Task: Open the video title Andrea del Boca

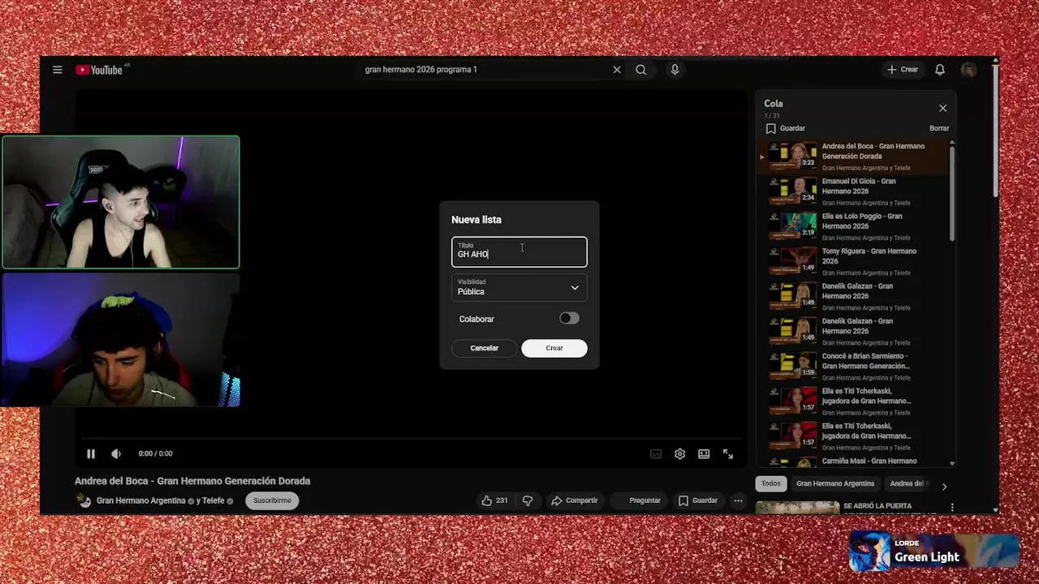Action: coord(192,481)
